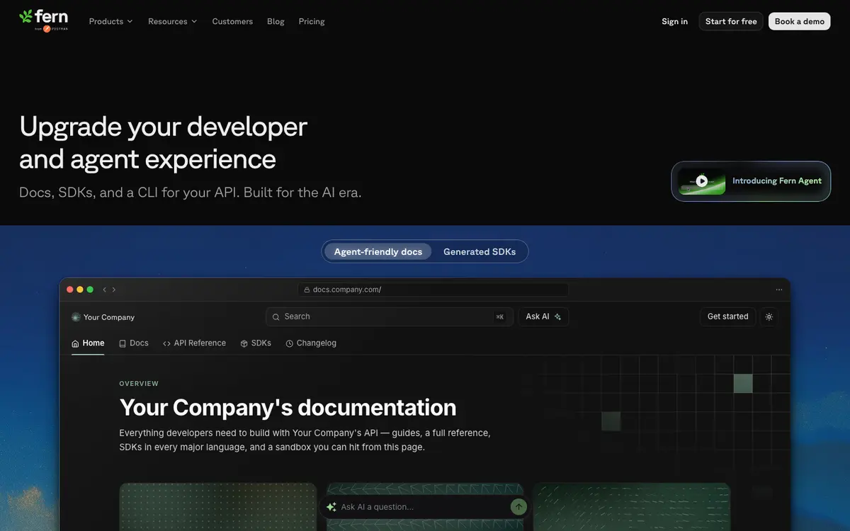Click the sparkle icon in Ask AI bar

pos(331,507)
